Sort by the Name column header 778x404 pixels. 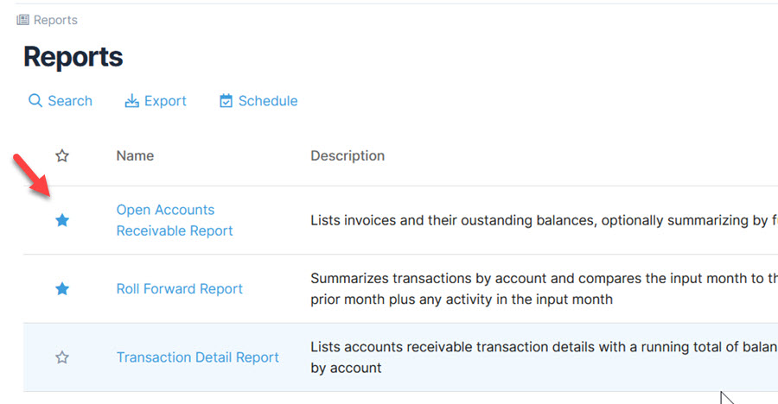[x=135, y=156]
